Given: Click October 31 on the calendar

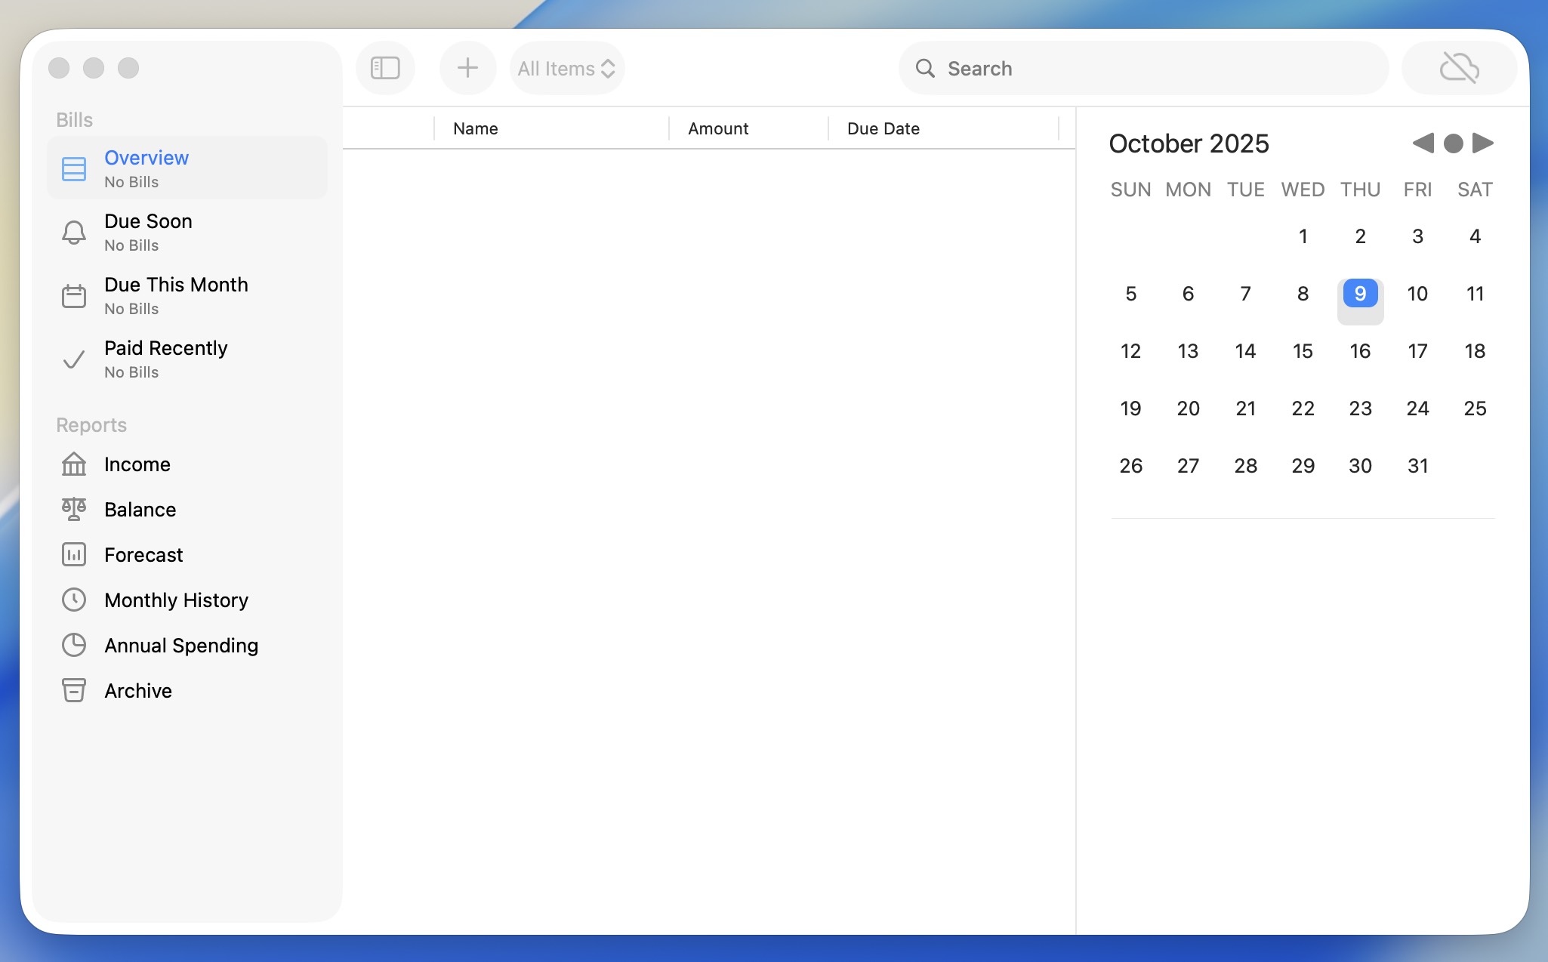Looking at the screenshot, I should [1417, 466].
